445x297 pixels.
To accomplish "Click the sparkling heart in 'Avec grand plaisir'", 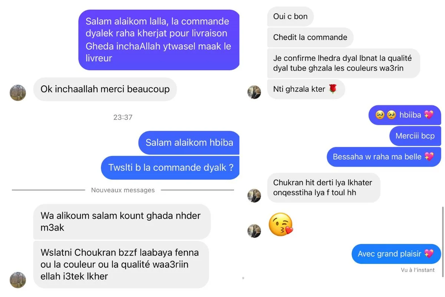I will pyautogui.click(x=429, y=254).
